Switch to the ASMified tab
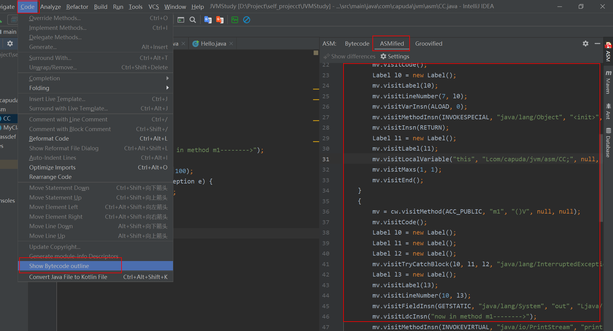The width and height of the screenshot is (613, 331). (x=392, y=44)
